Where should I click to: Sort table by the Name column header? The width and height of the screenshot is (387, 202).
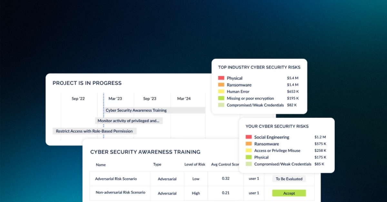pyautogui.click(x=101, y=165)
